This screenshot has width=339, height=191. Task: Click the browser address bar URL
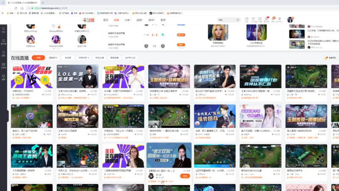coord(51,8)
